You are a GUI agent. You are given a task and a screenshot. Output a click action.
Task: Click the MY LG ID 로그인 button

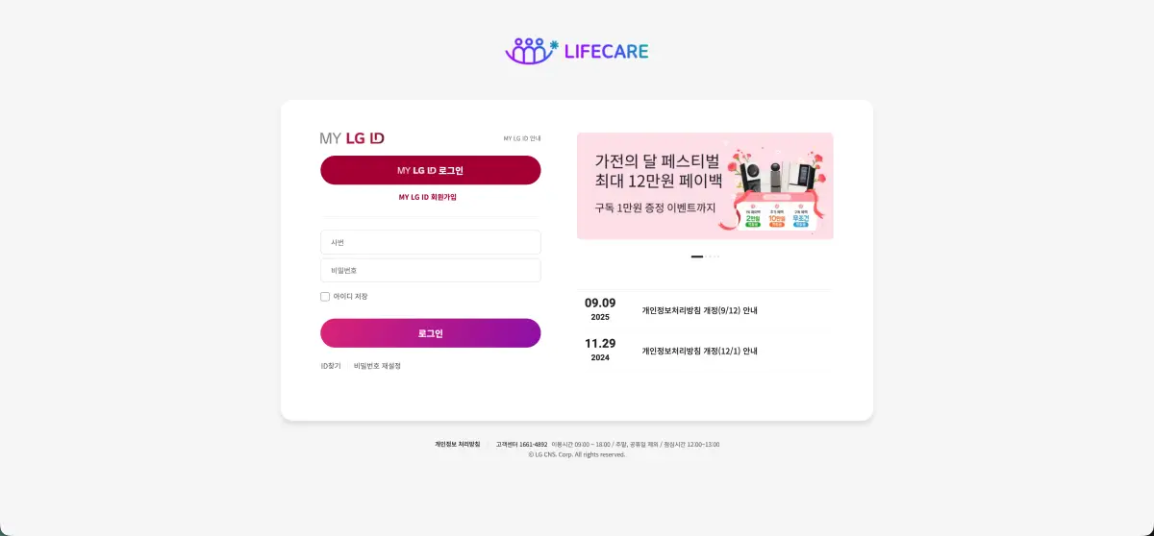pyautogui.click(x=431, y=170)
